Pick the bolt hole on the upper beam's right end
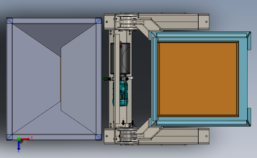Screen dimensions: 257x158 (206, 22)
